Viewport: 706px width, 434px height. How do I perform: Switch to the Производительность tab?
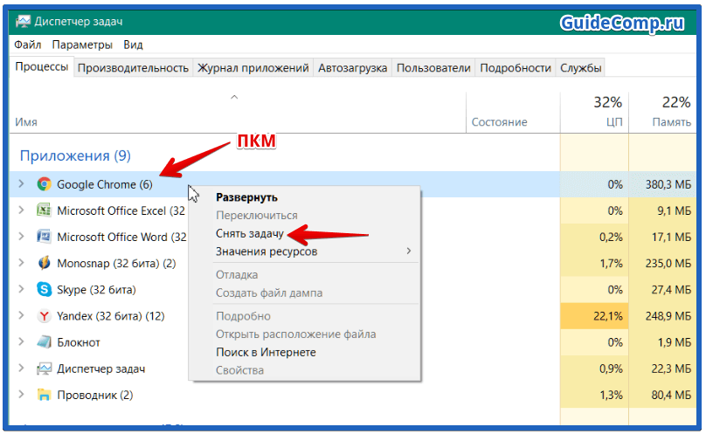(133, 68)
